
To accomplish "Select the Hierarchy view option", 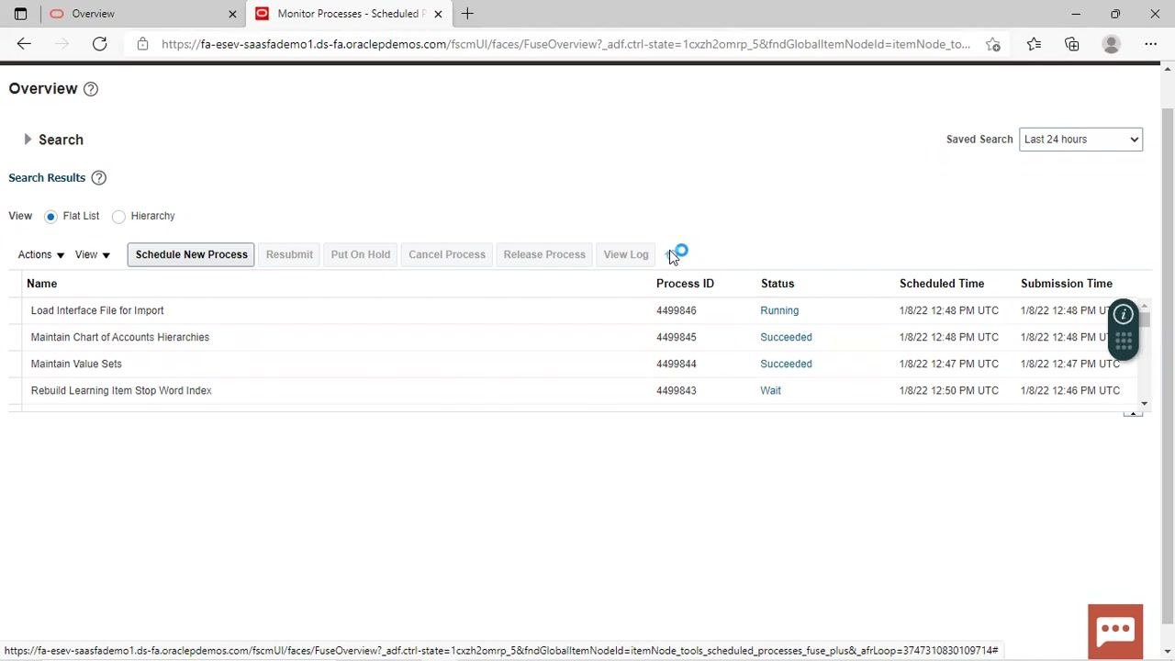I will coord(118,217).
